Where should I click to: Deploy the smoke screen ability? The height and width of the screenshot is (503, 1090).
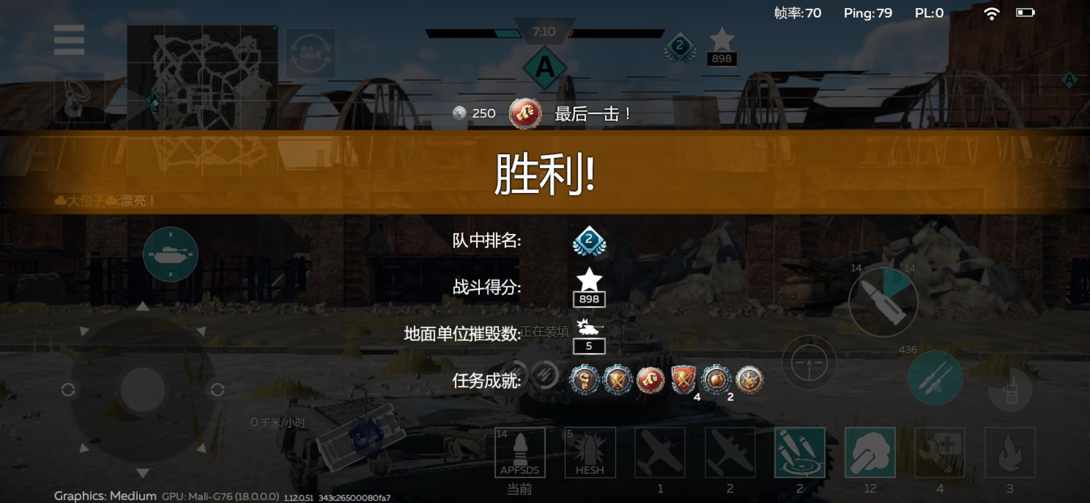tap(870, 452)
